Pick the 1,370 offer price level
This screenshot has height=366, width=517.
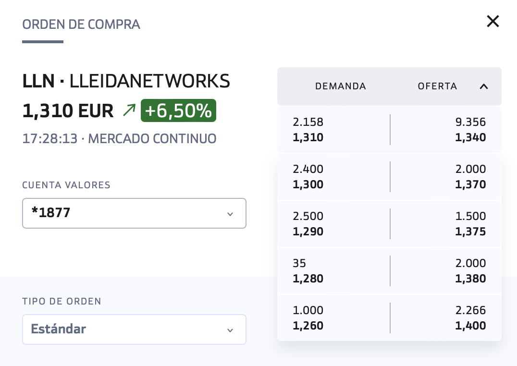click(x=446, y=177)
